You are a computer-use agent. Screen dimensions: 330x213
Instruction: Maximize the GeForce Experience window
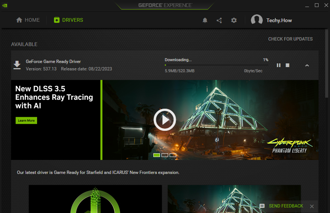click(317, 5)
